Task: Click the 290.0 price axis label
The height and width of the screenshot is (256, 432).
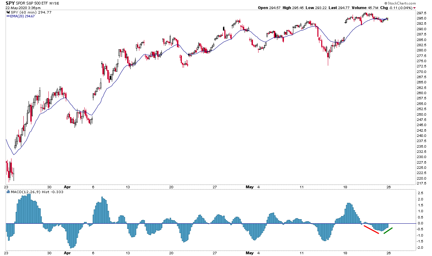Action: pyautogui.click(x=422, y=29)
